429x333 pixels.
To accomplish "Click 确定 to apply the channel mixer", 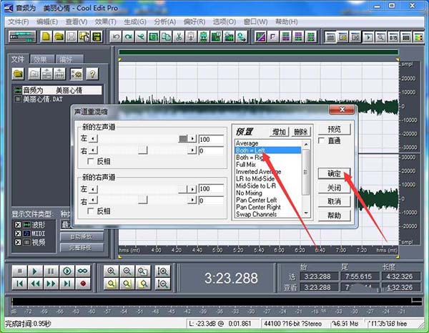I will point(334,174).
